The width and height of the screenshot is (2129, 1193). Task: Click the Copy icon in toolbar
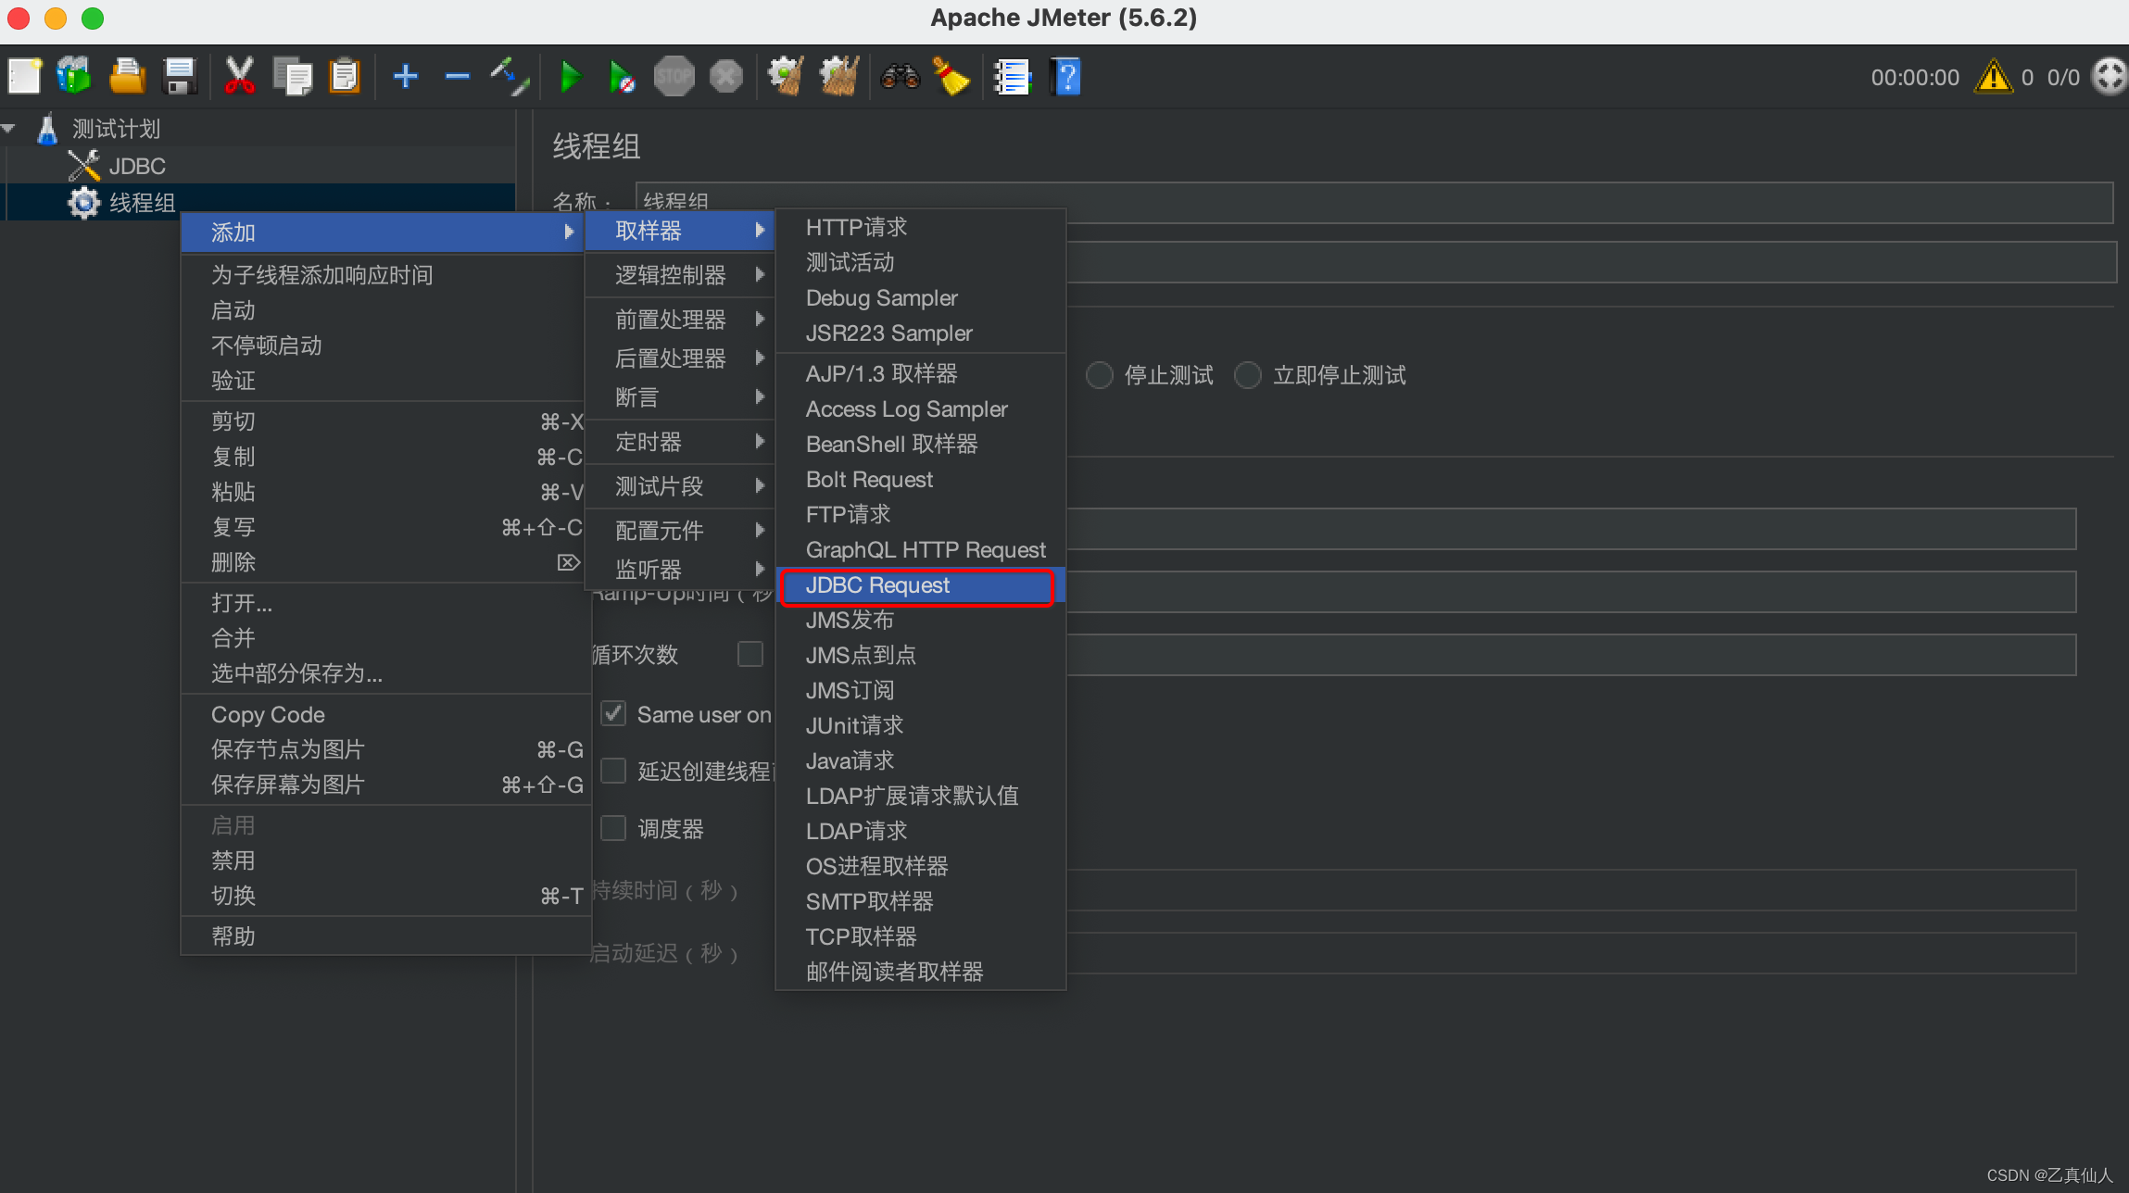coord(292,77)
